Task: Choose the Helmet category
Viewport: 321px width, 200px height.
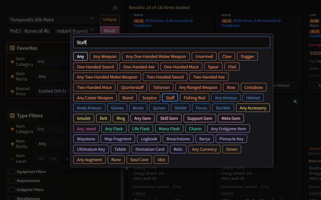Action: pyautogui.click(x=253, y=98)
